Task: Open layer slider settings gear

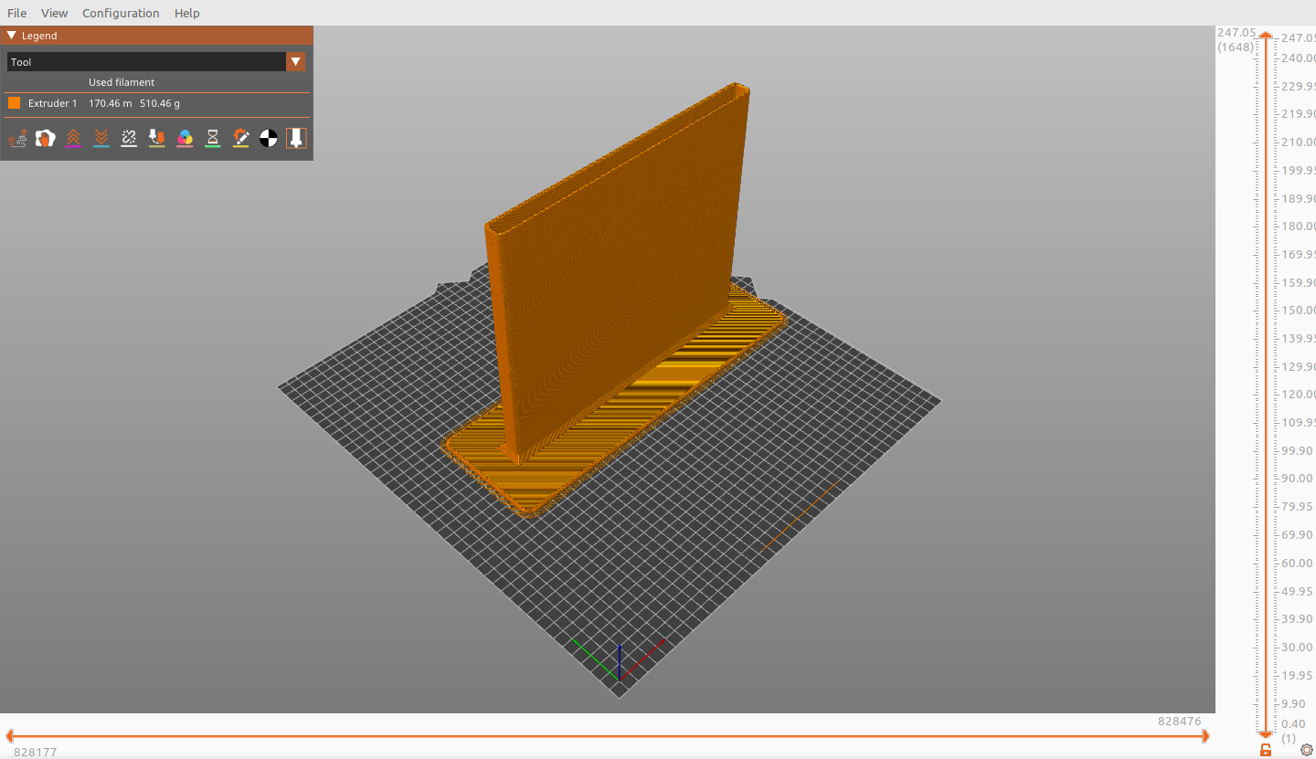Action: click(x=1306, y=750)
